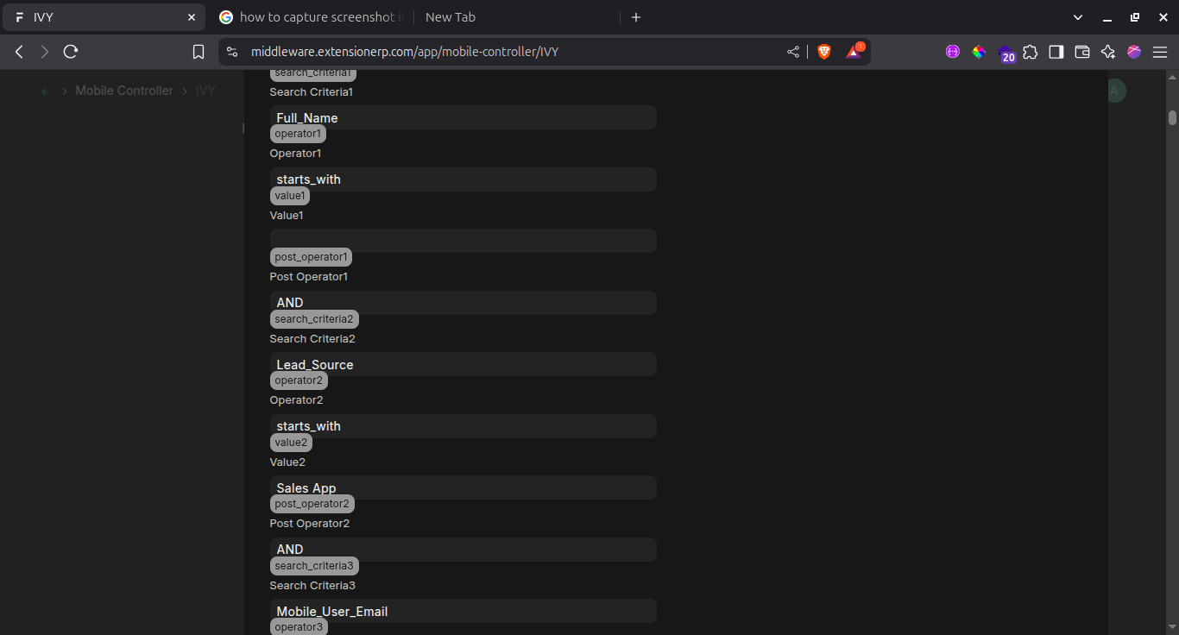The width and height of the screenshot is (1179, 635).
Task: Close the IVY tab
Action: [x=192, y=17]
